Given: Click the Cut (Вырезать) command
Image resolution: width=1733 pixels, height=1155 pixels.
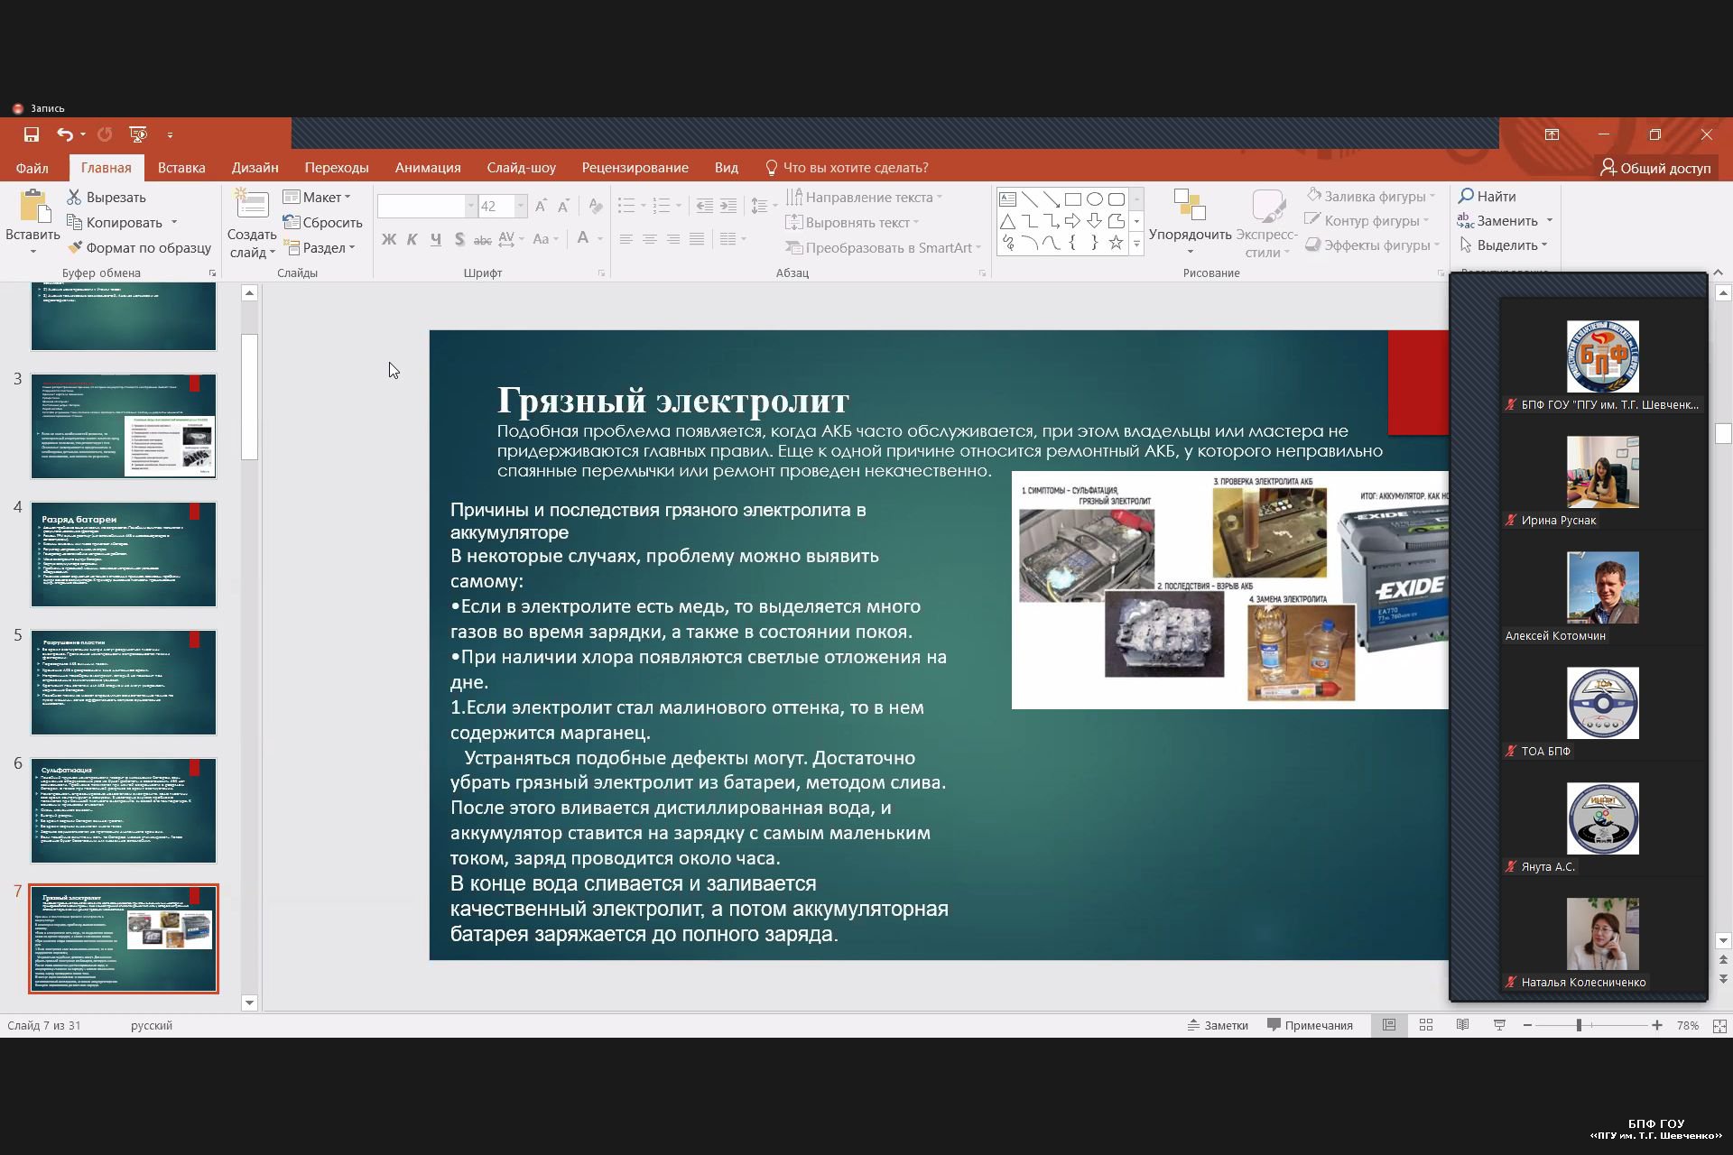Looking at the screenshot, I should pos(107,197).
